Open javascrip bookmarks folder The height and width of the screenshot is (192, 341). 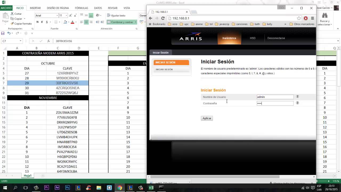[222, 24]
